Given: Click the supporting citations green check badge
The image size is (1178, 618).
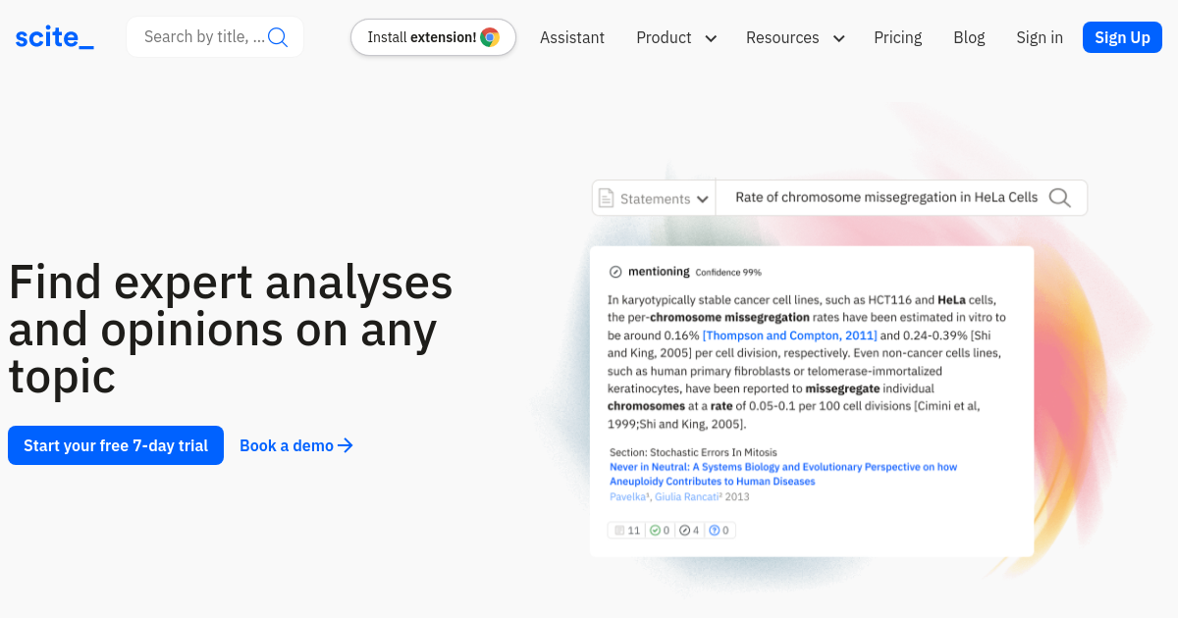Looking at the screenshot, I should pos(660,531).
